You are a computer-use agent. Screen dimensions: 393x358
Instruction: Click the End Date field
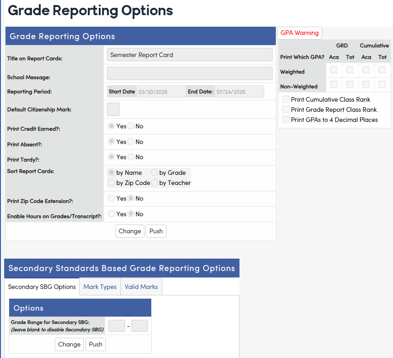[239, 92]
